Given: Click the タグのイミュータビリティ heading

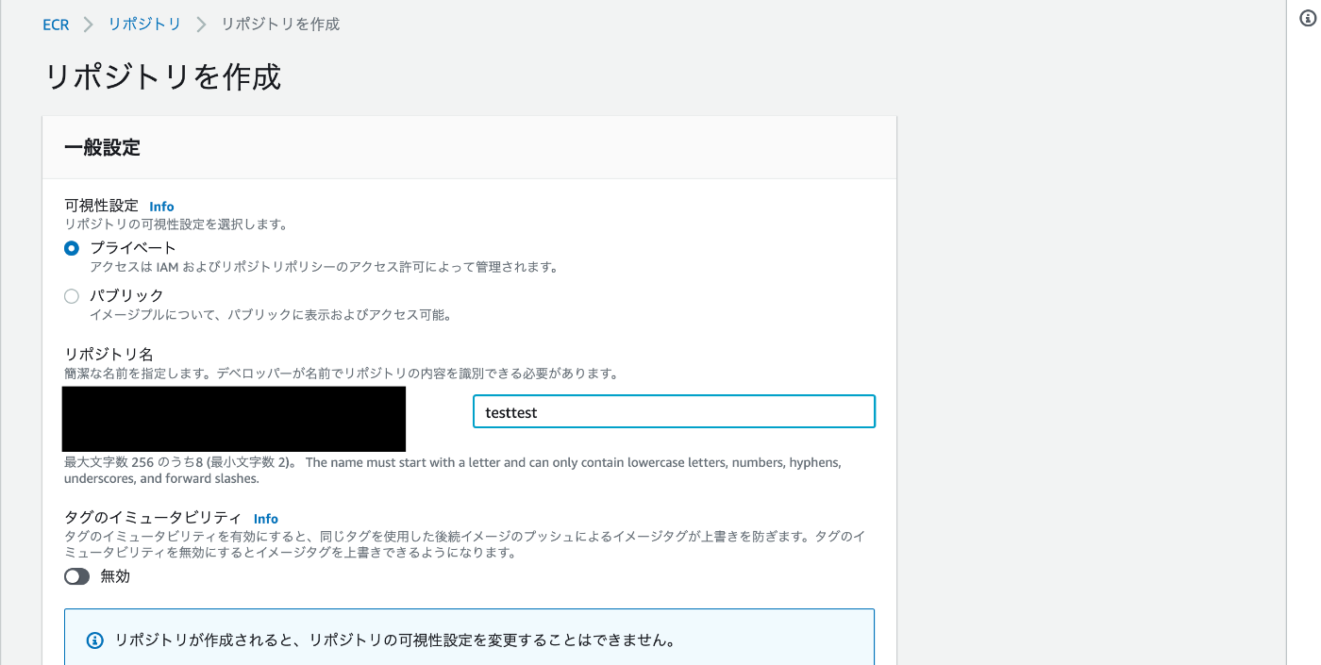Looking at the screenshot, I should 153,518.
